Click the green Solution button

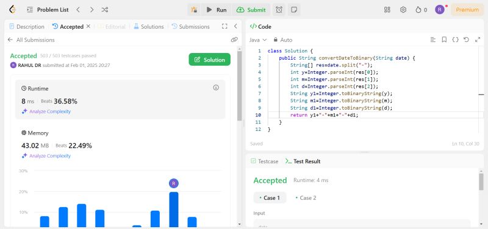[x=209, y=60]
